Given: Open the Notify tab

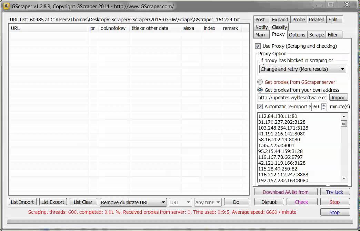Looking at the screenshot, I should tap(261, 27).
